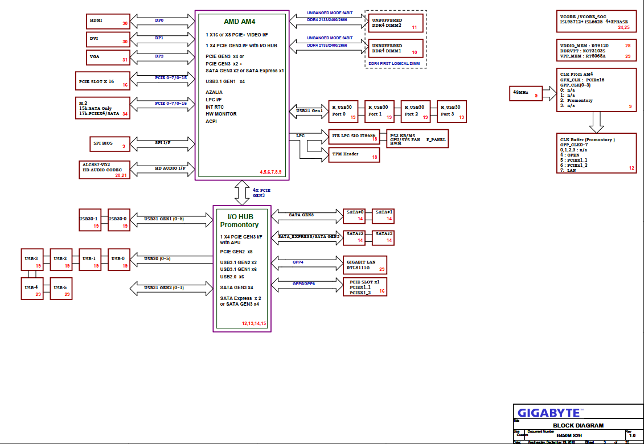Select the VDDIO_MEM : RT8120 block
The image size is (644, 444).
[596, 51]
